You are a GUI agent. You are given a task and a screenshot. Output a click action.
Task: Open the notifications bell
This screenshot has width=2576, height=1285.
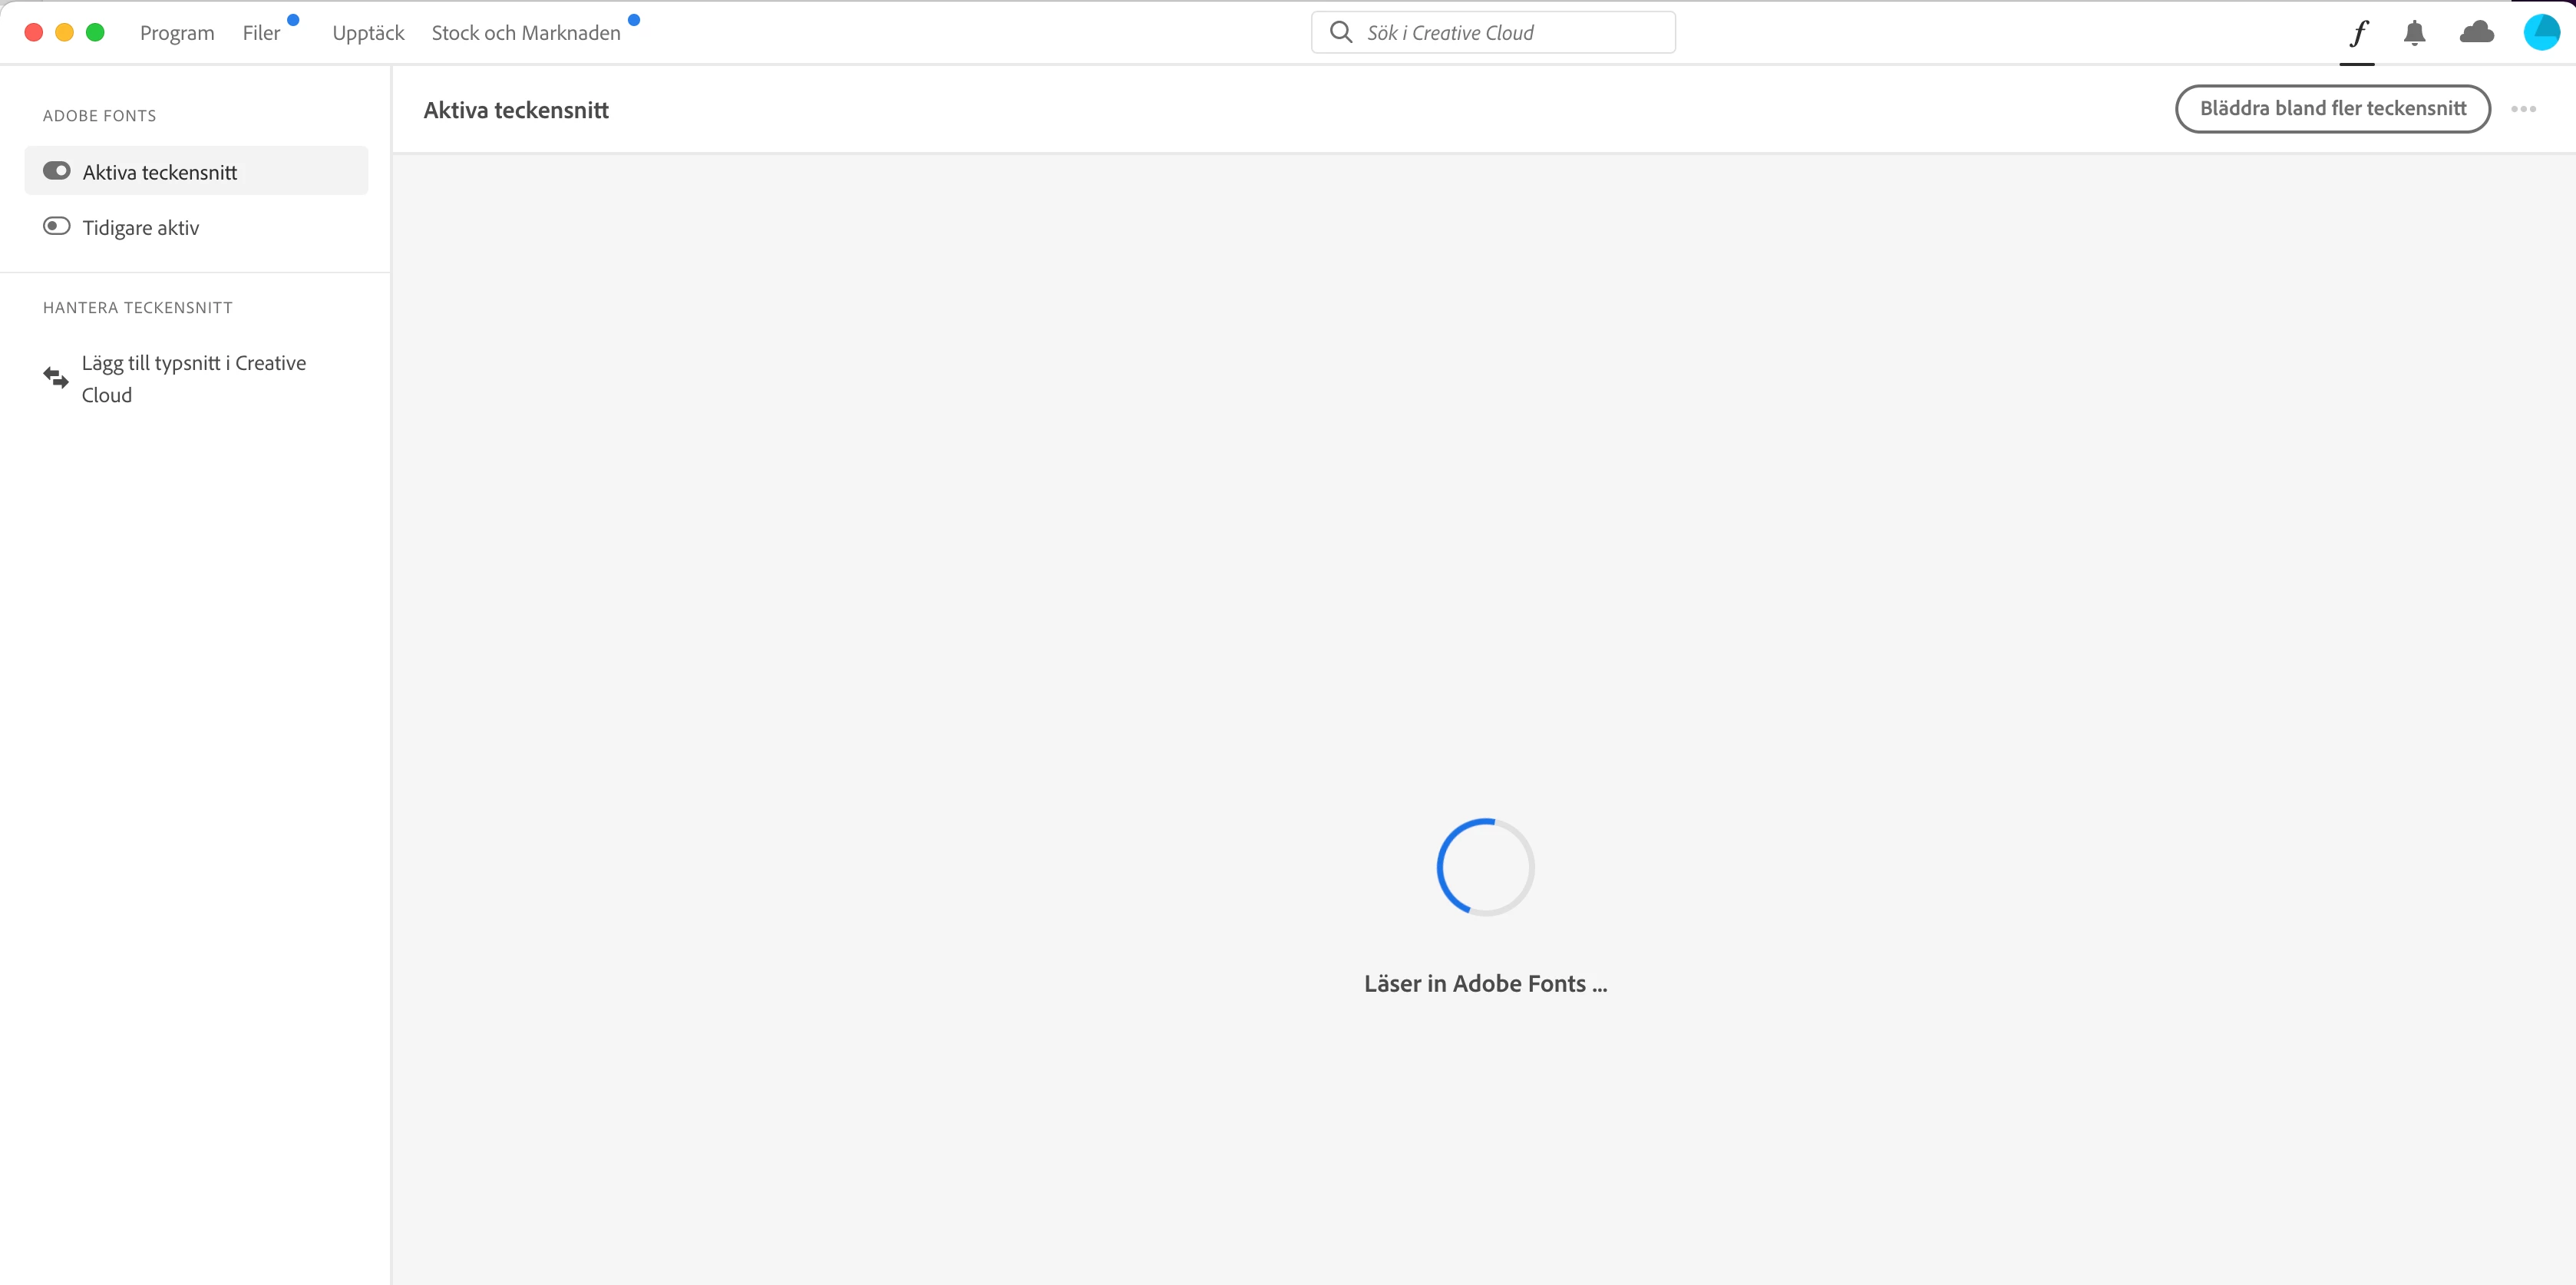click(x=2414, y=33)
